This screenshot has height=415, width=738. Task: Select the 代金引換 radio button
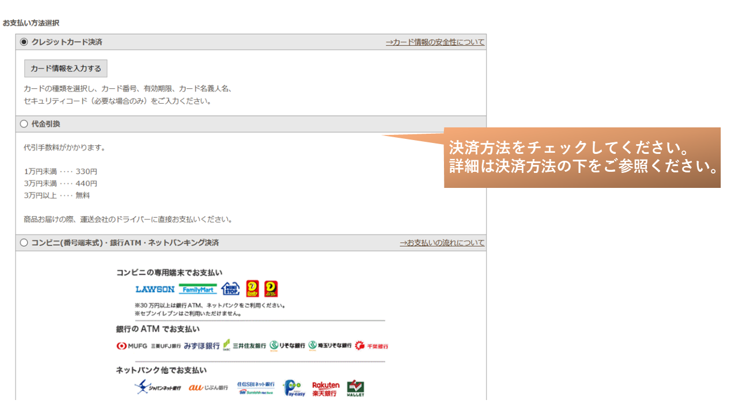[24, 123]
